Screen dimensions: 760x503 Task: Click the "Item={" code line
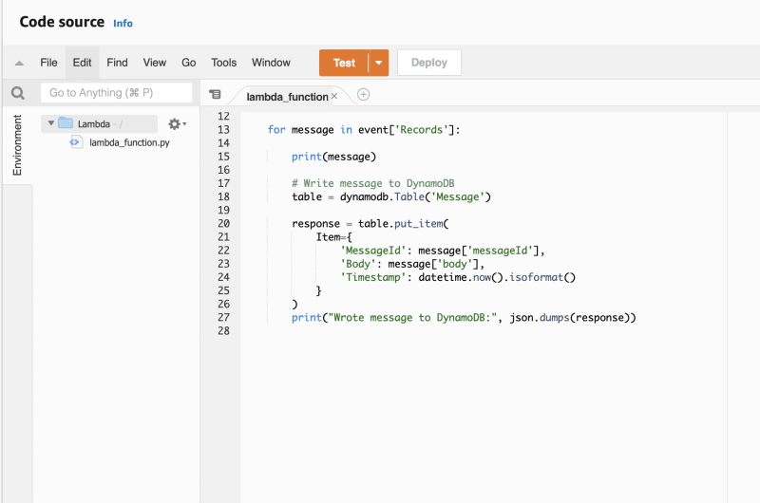pos(334,237)
